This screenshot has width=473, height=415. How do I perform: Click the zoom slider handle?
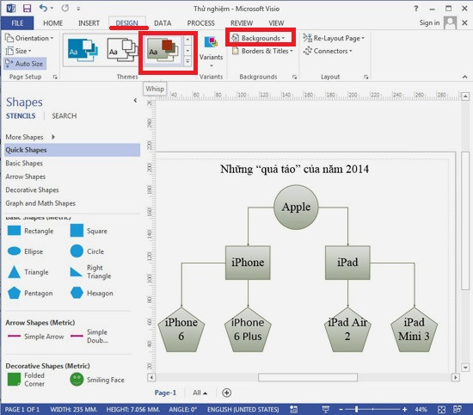click(356, 409)
